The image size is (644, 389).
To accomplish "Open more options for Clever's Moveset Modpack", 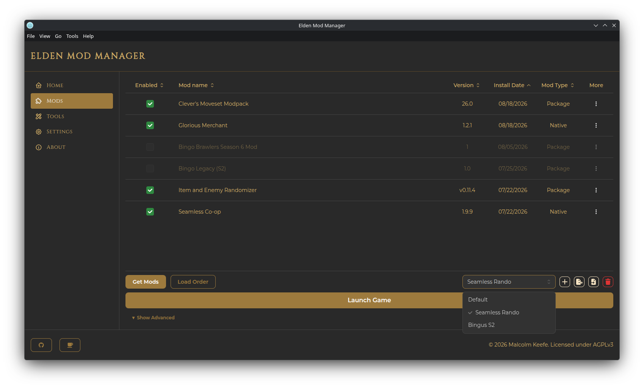I will [x=596, y=104].
